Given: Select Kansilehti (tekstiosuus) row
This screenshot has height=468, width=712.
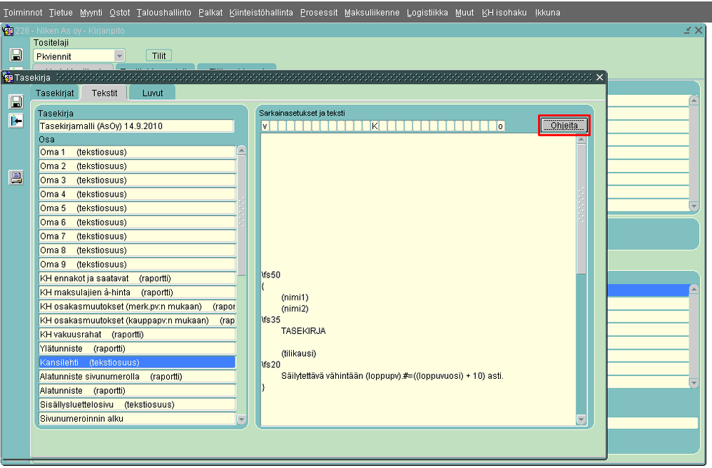Looking at the screenshot, I should coord(137,362).
